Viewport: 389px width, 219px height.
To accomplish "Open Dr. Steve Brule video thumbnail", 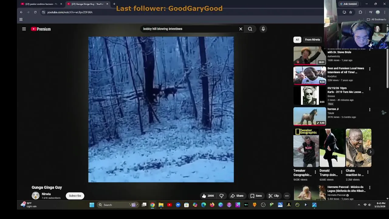I will pos(309,56).
